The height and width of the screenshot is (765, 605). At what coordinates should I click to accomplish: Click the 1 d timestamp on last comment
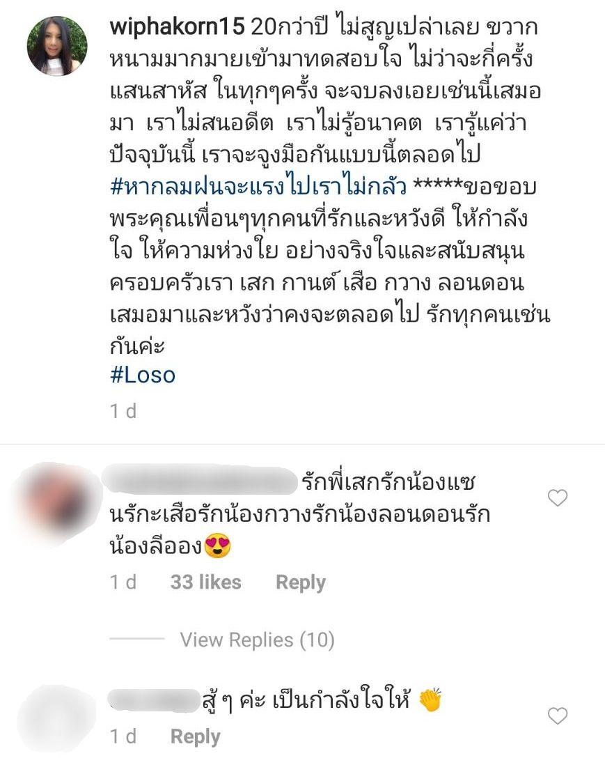(123, 736)
